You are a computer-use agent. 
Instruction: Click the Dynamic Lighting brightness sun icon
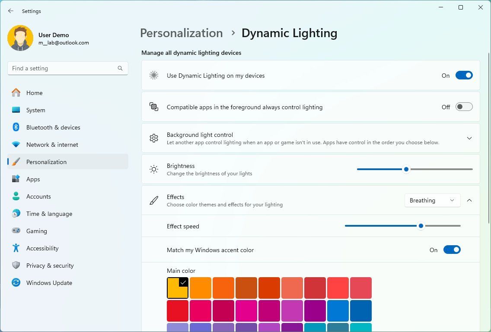point(153,169)
